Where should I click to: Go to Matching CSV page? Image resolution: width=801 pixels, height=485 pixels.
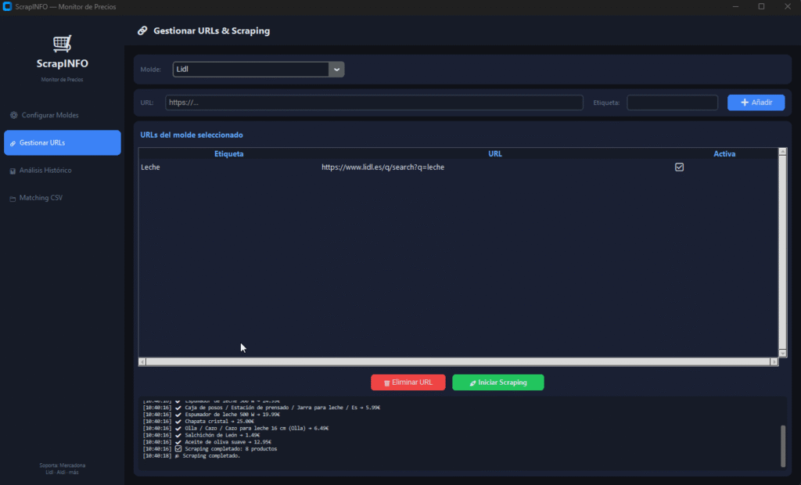41,199
